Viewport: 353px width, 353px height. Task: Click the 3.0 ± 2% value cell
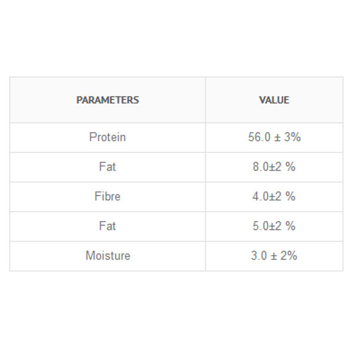(x=274, y=256)
